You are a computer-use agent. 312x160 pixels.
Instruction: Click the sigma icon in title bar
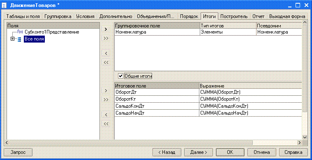pos(4,5)
